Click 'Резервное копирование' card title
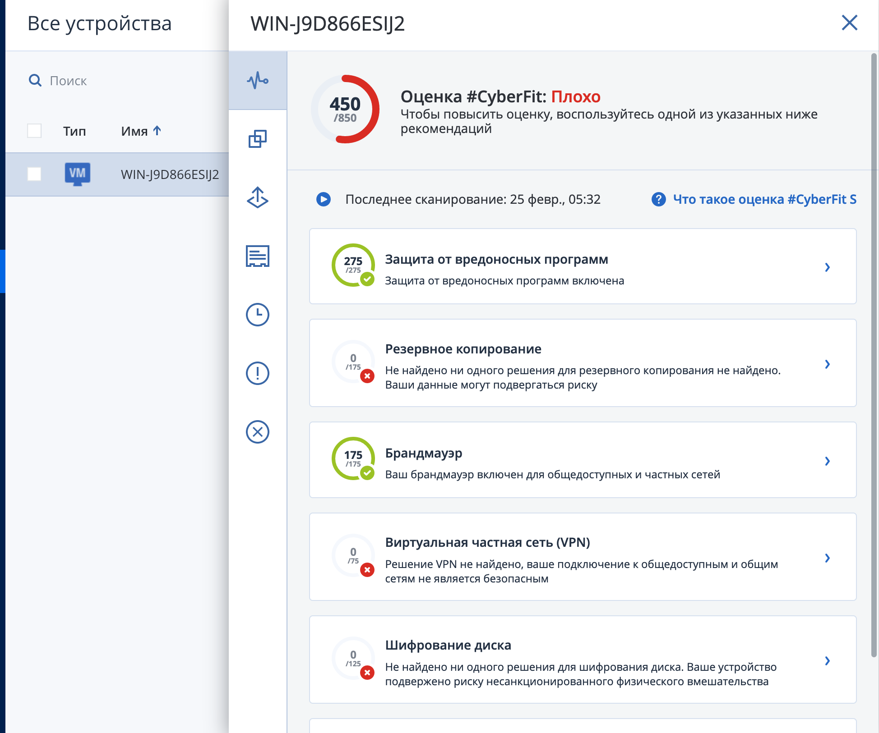The width and height of the screenshot is (879, 733). [463, 349]
